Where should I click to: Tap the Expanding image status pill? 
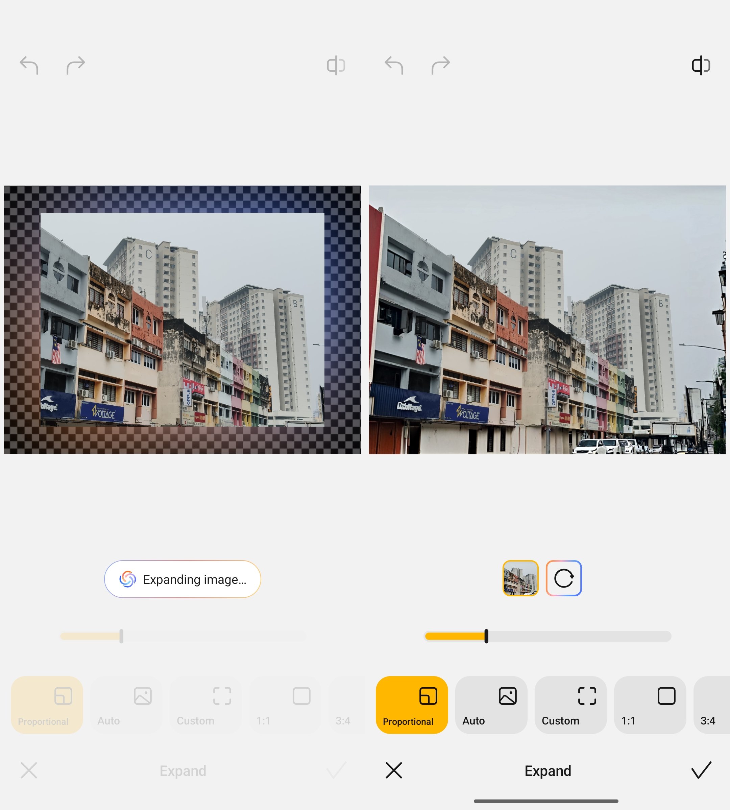click(182, 579)
